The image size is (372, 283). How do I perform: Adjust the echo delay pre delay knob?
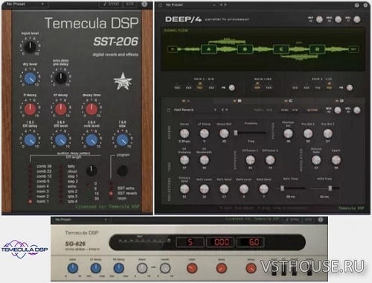(61, 78)
